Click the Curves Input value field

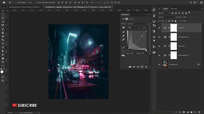tap(133, 53)
